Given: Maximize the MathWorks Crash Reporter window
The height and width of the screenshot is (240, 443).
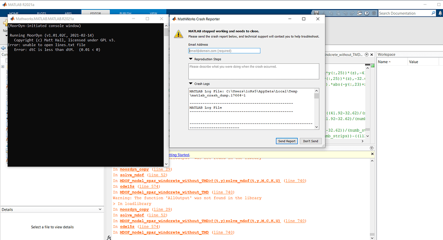Looking at the screenshot, I should click(x=304, y=19).
